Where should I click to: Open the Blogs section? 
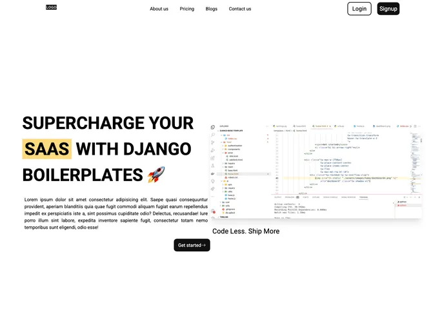coord(211,9)
